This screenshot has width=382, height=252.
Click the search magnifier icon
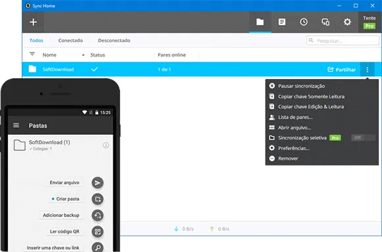(311, 40)
